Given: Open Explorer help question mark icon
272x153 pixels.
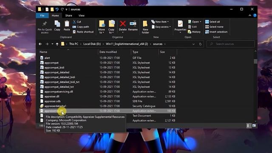Looking at the screenshot, I should [x=255, y=15].
